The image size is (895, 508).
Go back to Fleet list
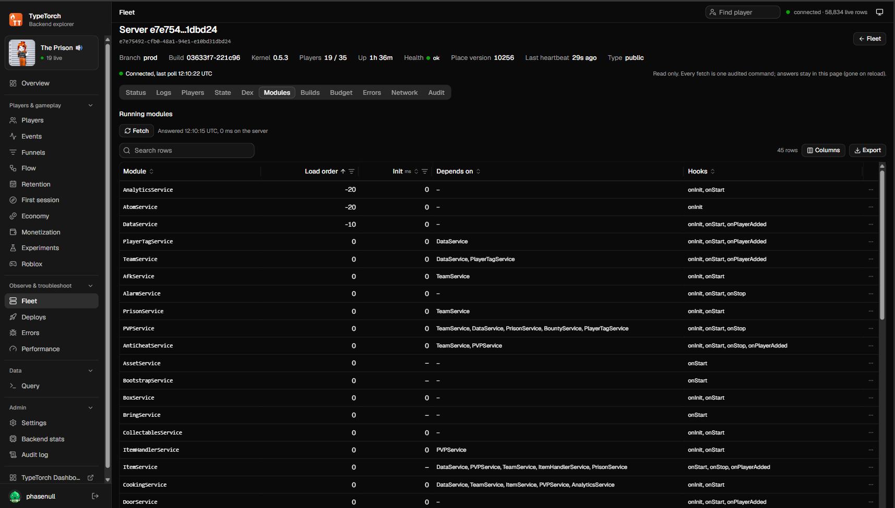pyautogui.click(x=869, y=39)
